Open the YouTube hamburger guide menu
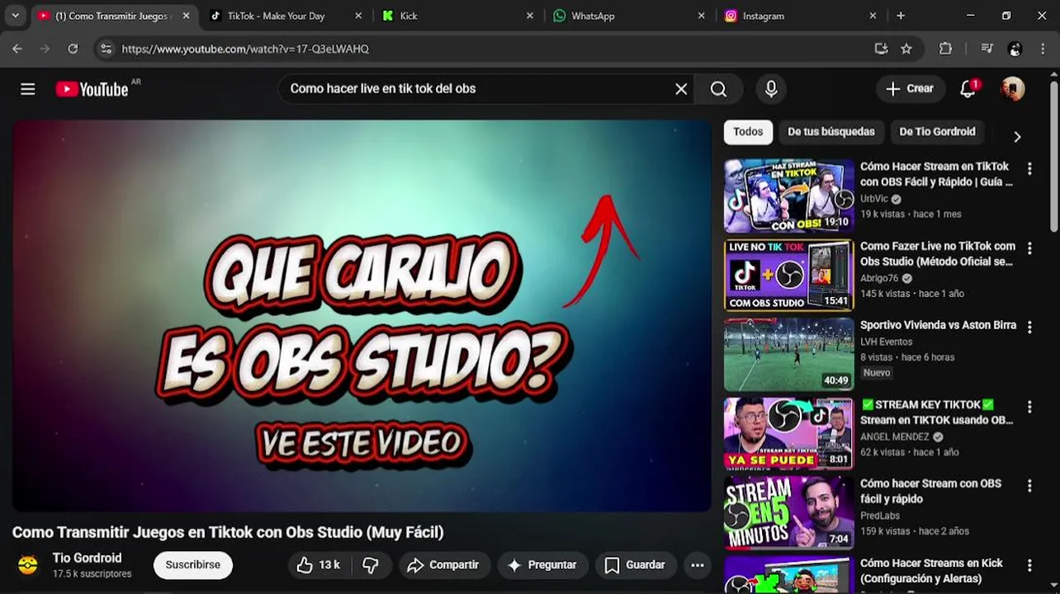The width and height of the screenshot is (1060, 594). (28, 89)
